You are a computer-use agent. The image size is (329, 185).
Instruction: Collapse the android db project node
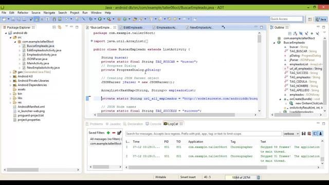tap(6, 33)
